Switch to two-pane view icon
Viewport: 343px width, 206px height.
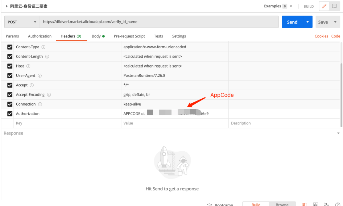point(315,205)
